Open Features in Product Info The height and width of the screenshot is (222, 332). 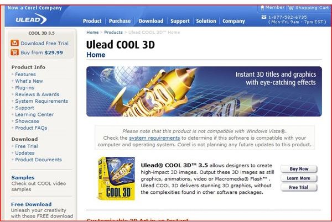tap(25, 75)
